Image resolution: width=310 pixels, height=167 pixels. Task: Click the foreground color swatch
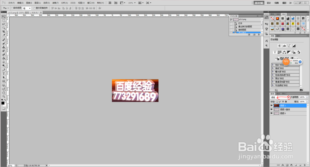click(x=3, y=103)
